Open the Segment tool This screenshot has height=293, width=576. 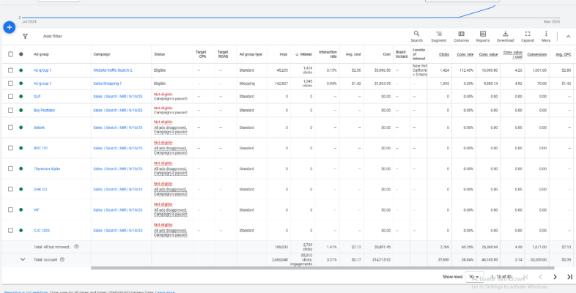coord(439,37)
